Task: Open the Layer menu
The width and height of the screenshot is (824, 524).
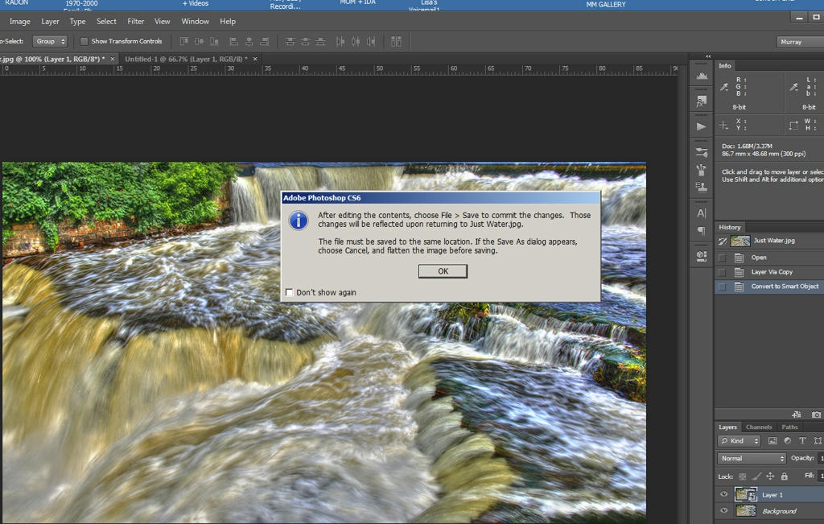Action: pos(50,22)
